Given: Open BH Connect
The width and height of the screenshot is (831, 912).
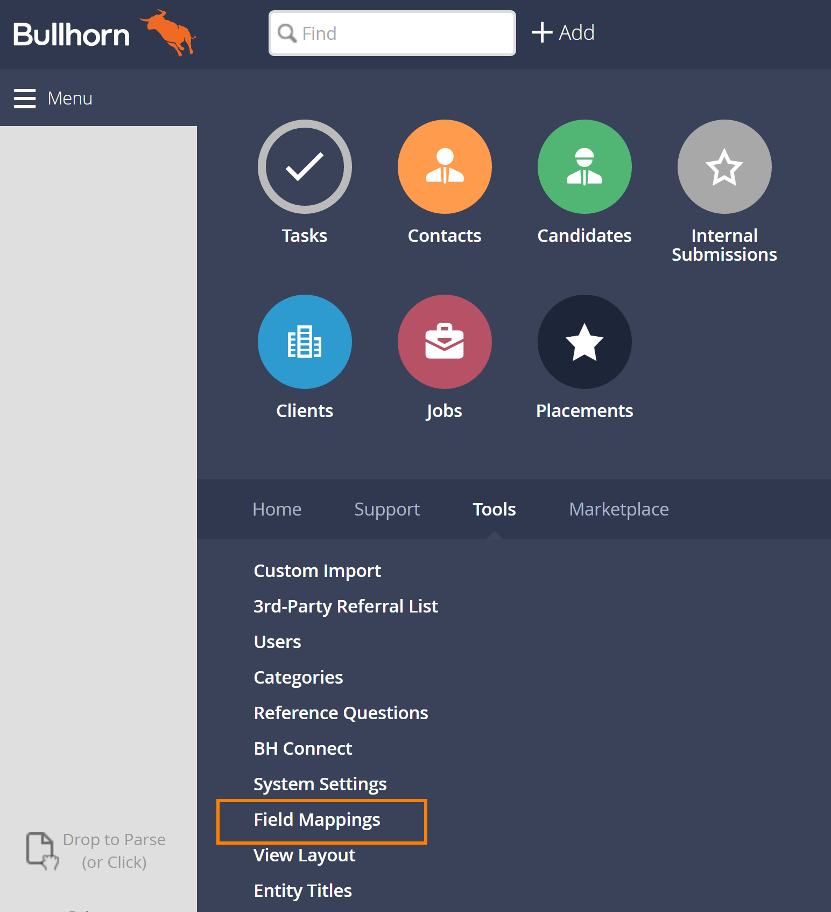Looking at the screenshot, I should [x=303, y=748].
